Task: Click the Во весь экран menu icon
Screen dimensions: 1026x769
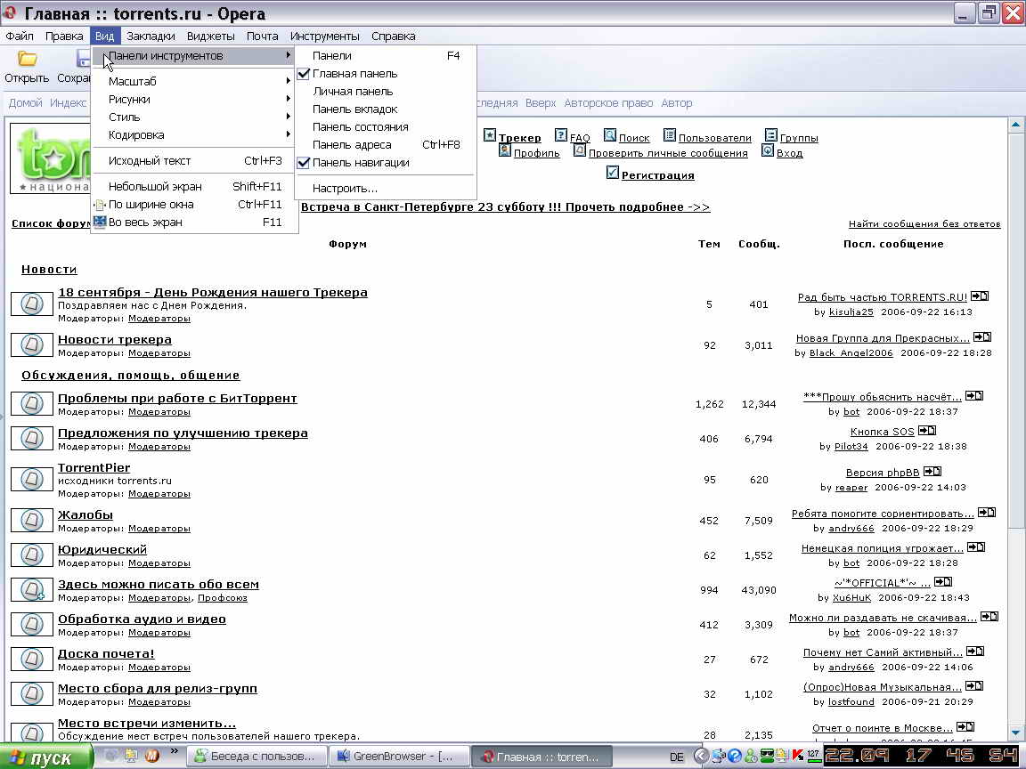Action: pos(100,223)
